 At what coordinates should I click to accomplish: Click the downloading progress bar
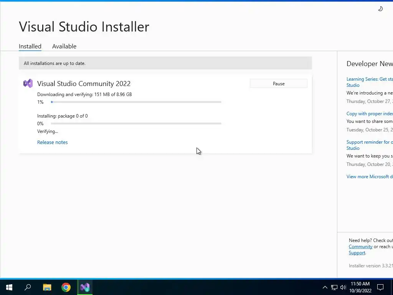tap(136, 102)
